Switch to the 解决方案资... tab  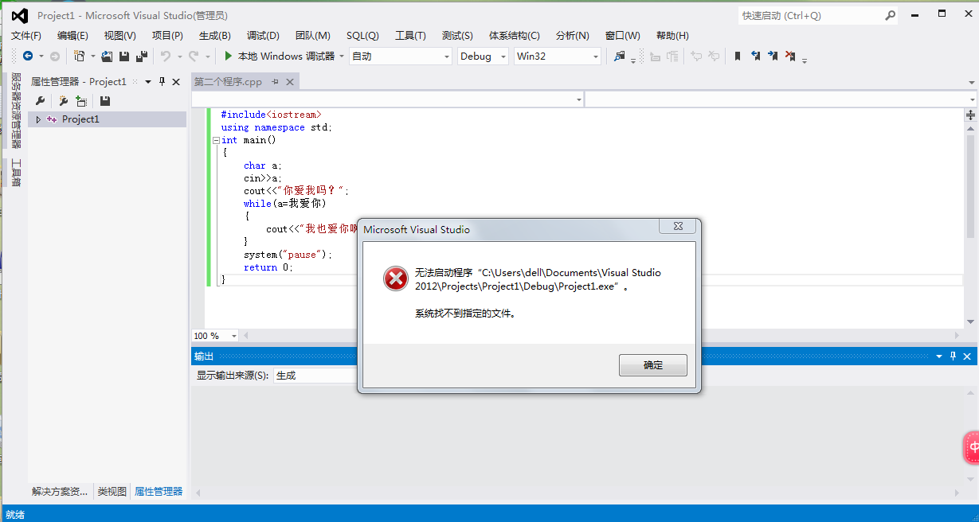click(60, 491)
